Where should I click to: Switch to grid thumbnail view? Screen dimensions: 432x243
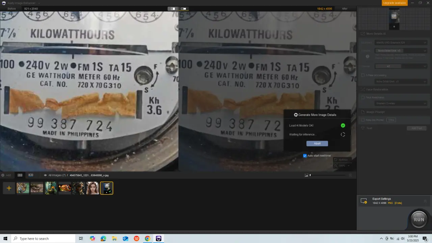[20, 175]
